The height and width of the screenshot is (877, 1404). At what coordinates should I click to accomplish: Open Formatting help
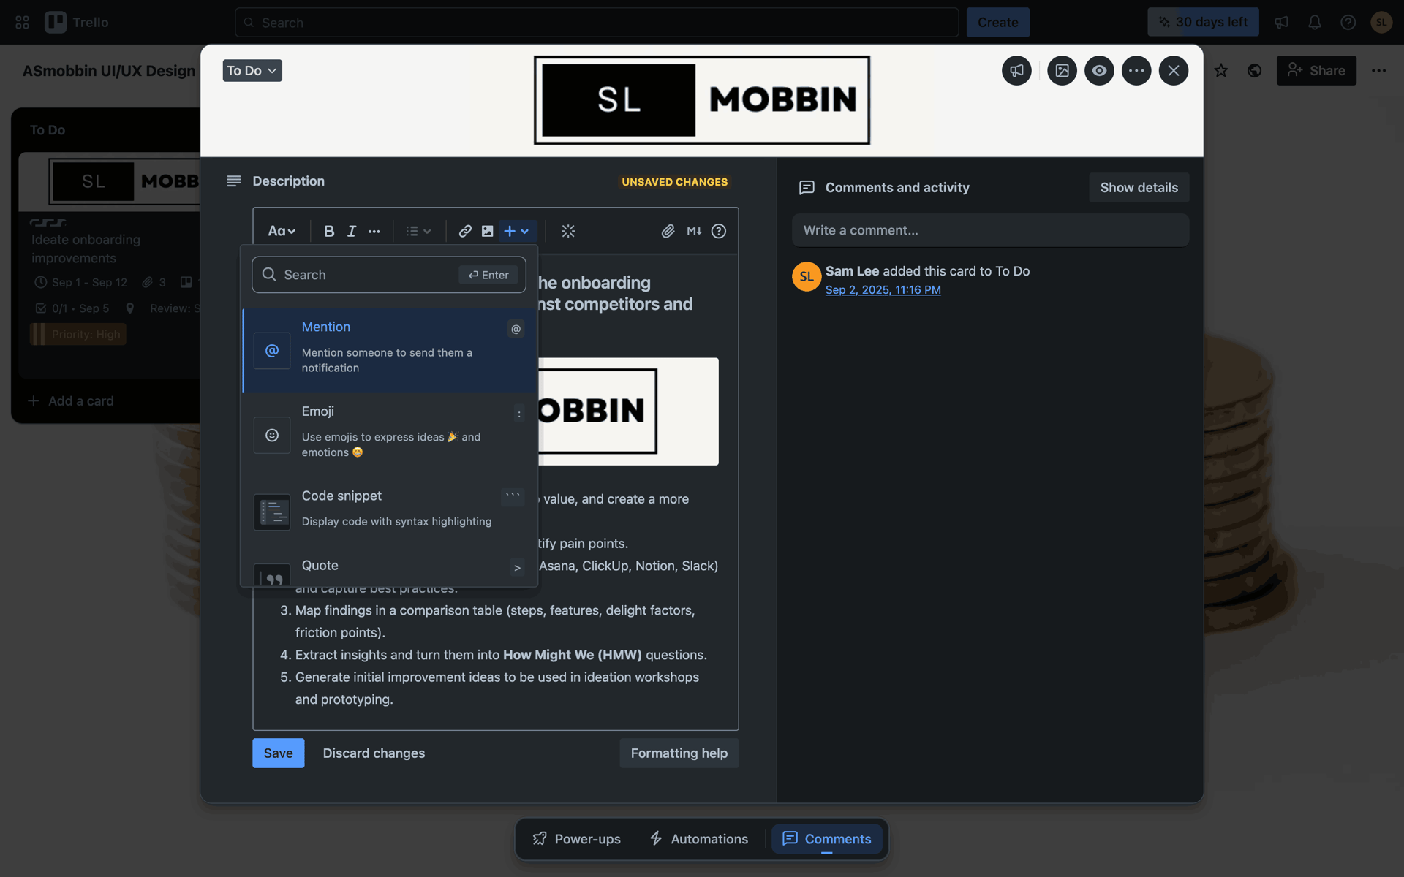(679, 753)
